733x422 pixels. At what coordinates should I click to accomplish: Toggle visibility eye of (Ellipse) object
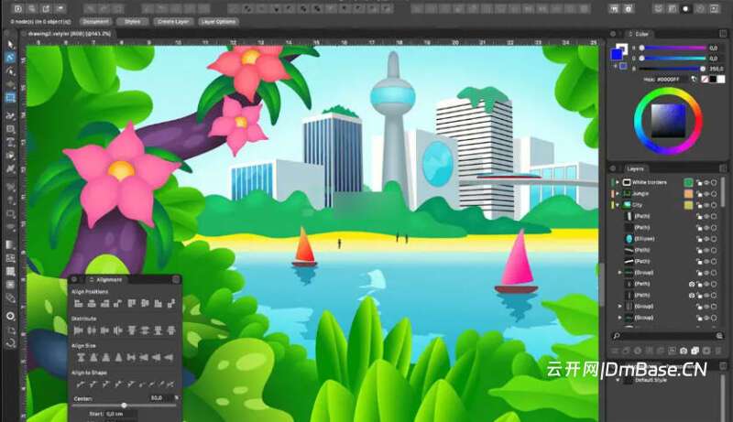tap(706, 239)
